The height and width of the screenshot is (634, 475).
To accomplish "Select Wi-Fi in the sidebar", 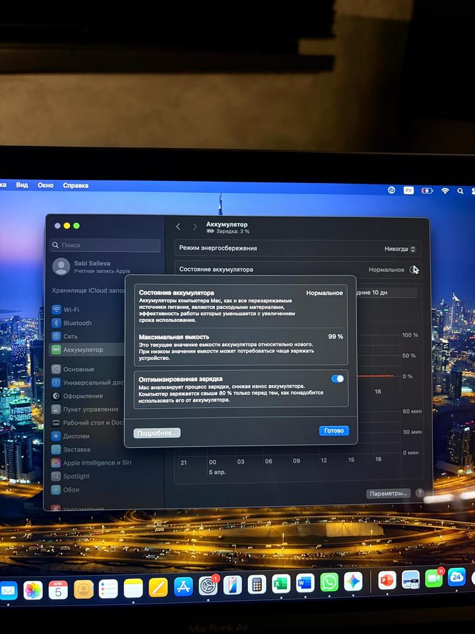I will pyautogui.click(x=71, y=310).
